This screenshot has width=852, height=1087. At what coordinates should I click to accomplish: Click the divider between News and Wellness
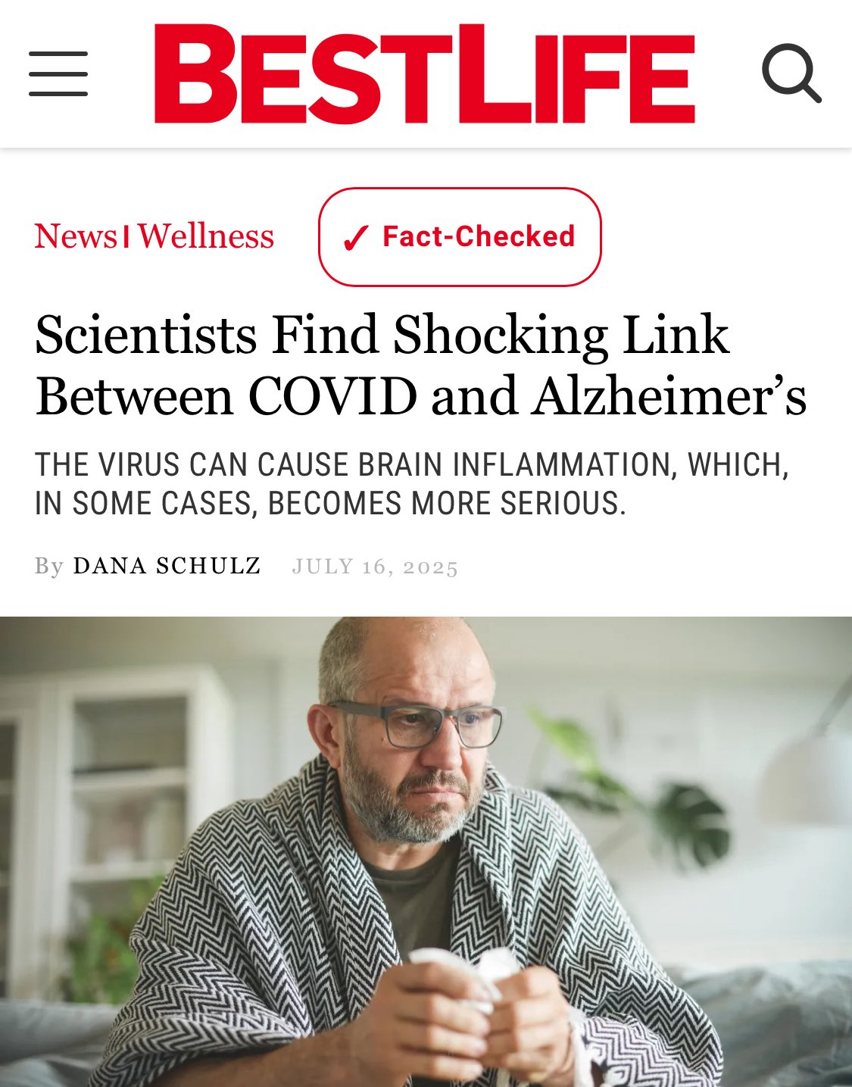[x=126, y=237]
